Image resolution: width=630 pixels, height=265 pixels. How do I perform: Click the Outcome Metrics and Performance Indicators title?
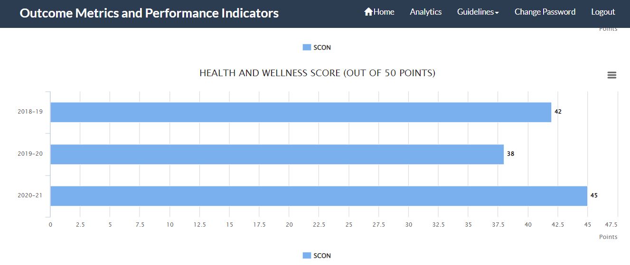click(149, 13)
